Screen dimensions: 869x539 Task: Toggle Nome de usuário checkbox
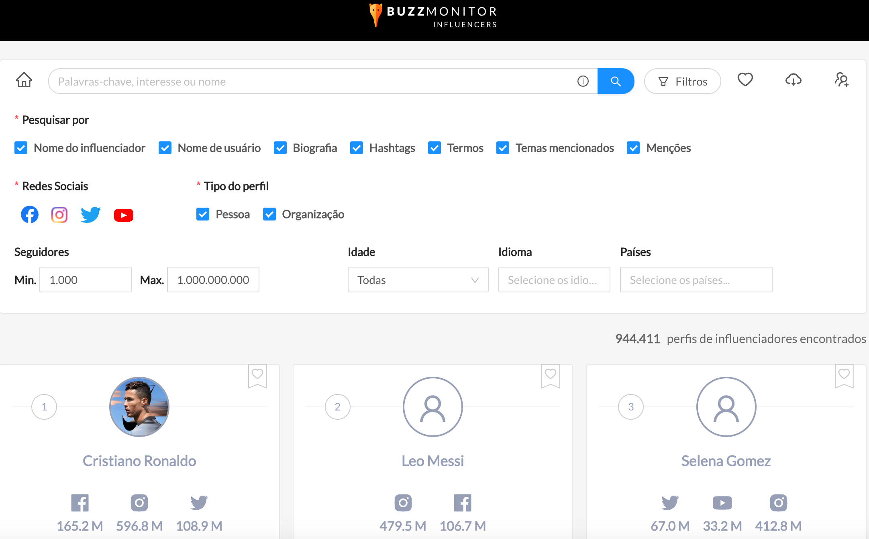click(165, 148)
